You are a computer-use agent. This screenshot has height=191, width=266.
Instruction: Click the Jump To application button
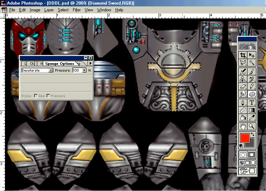(x=243, y=172)
